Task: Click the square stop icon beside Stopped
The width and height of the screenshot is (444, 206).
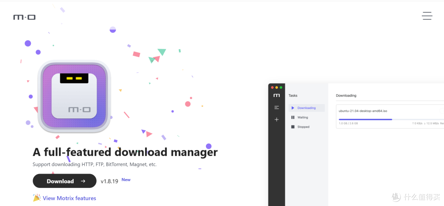Action: click(x=293, y=127)
